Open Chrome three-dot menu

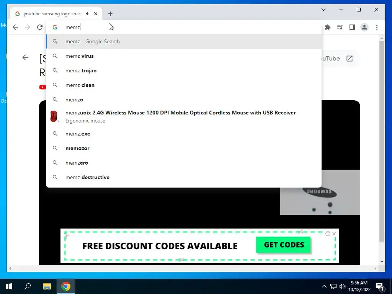click(377, 27)
